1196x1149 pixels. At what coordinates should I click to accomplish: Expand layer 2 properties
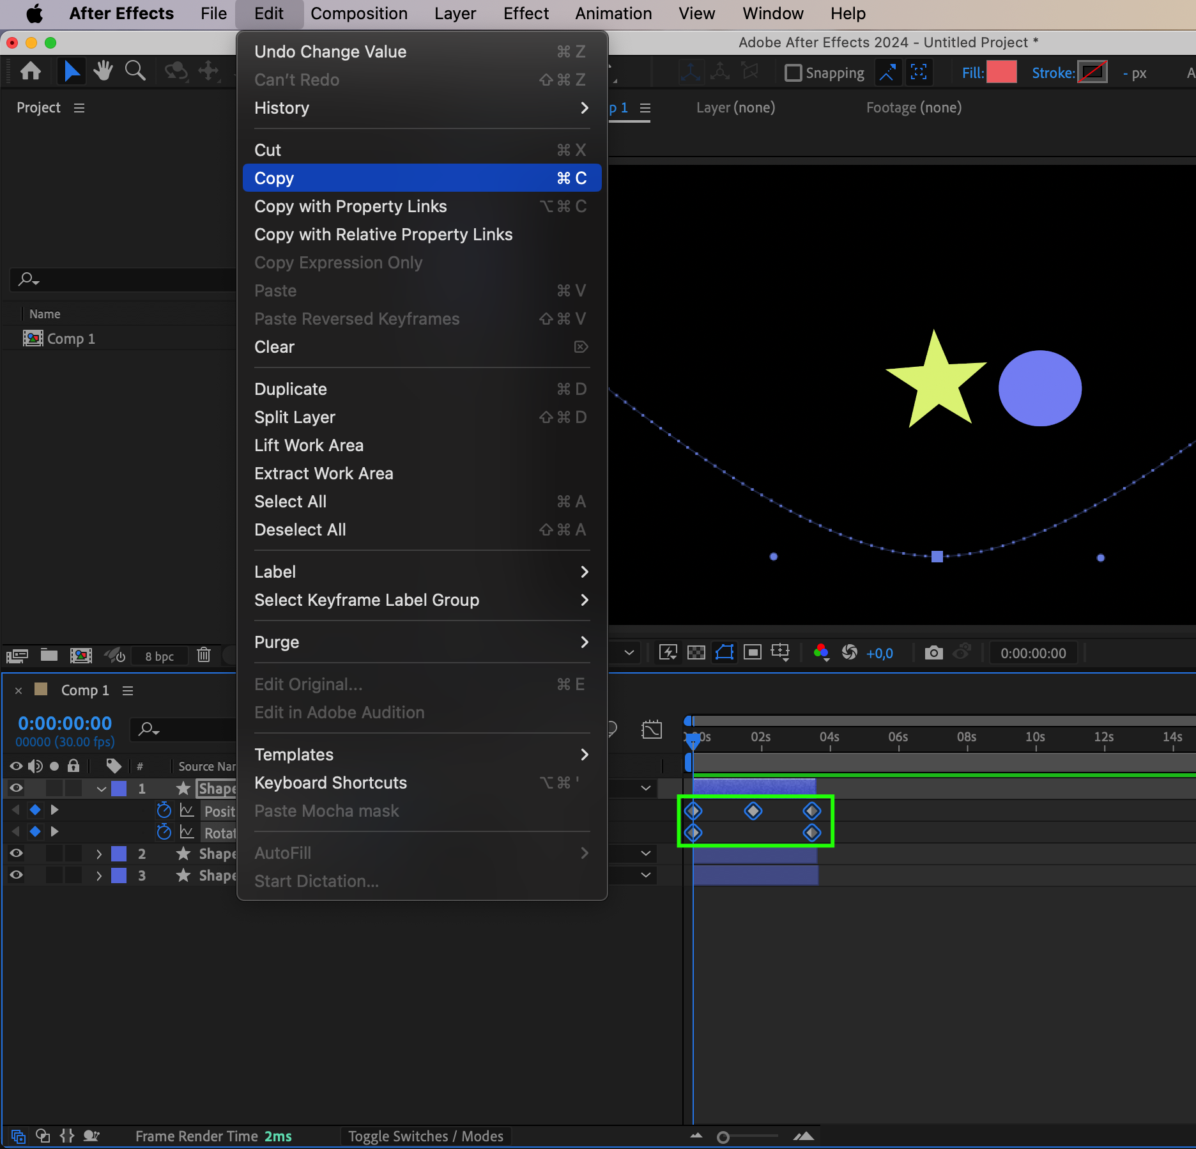[99, 854]
